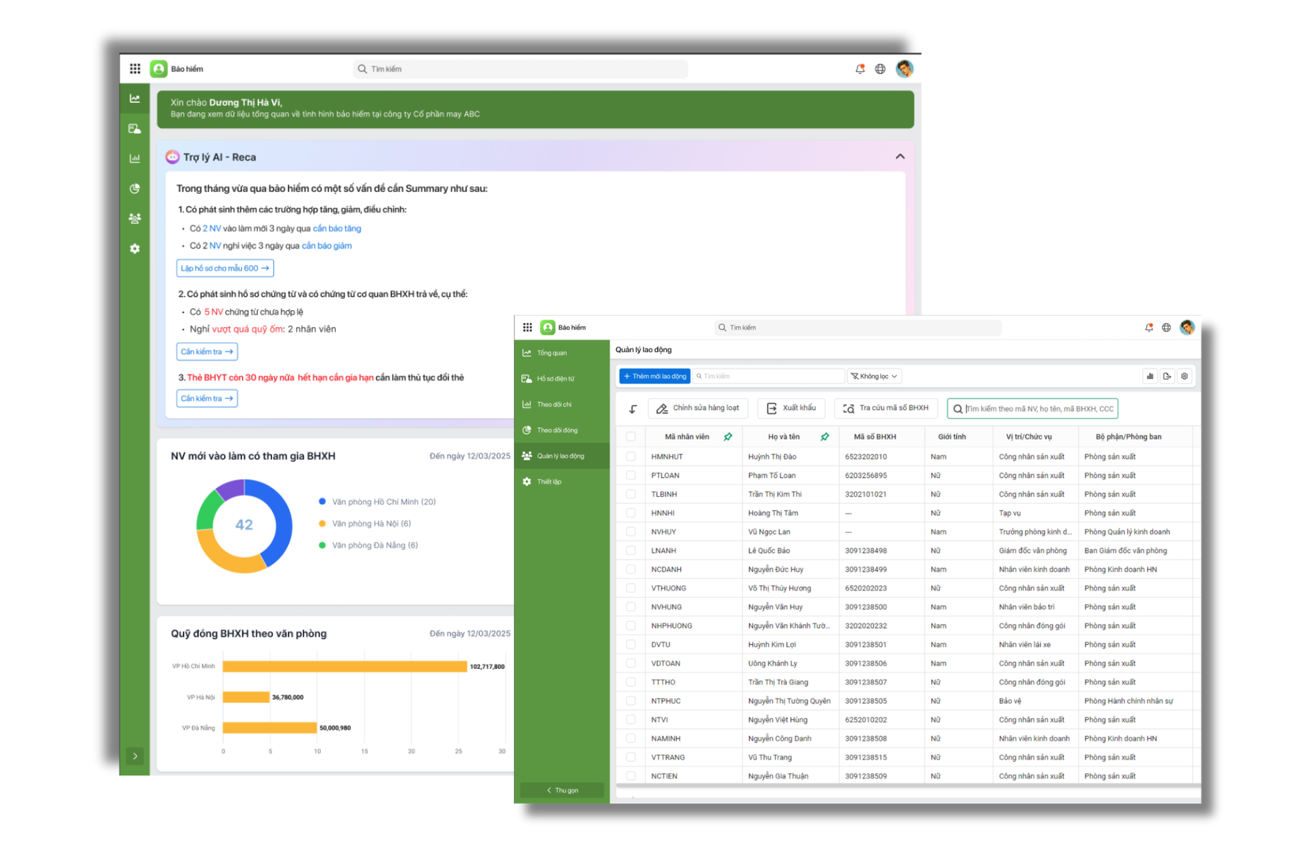
Task: Tick checkbox for HMNHUT row
Action: coord(631,456)
